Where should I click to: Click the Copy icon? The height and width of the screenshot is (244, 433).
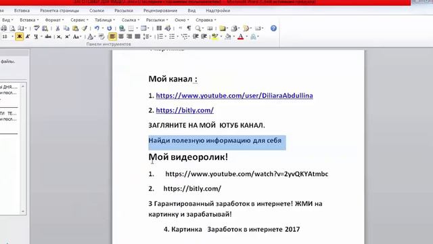click(66, 28)
